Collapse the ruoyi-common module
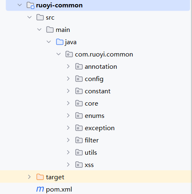This screenshot has width=192, height=194. [x=20, y=5]
